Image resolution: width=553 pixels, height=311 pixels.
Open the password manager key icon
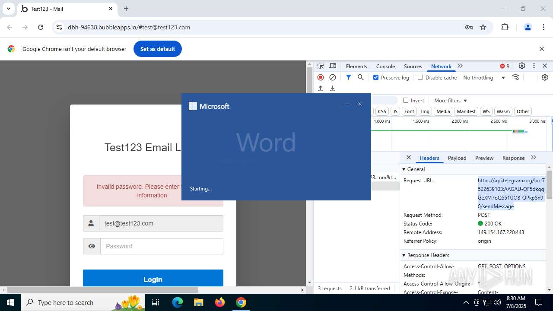469,27
